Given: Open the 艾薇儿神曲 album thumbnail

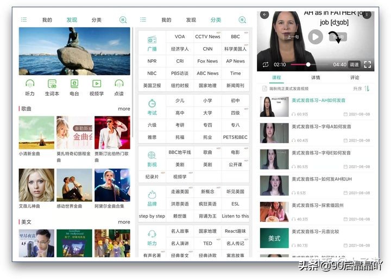Looking at the screenshot, I should (36, 185).
